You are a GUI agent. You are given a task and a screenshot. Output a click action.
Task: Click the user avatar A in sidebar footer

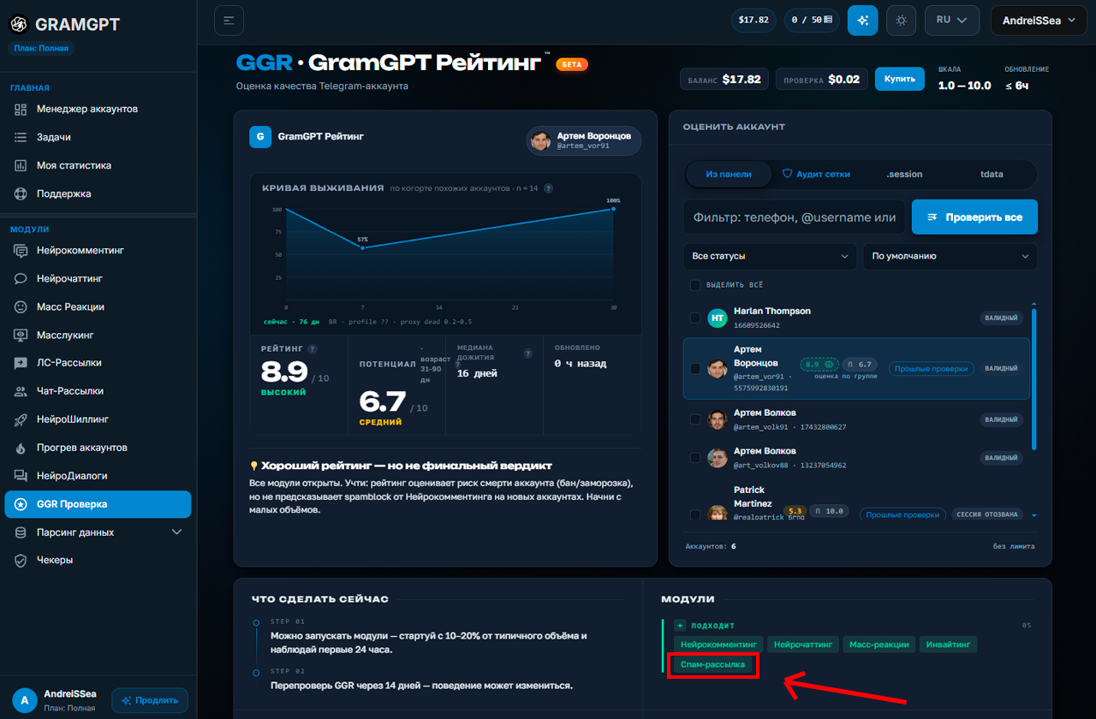[x=24, y=700]
